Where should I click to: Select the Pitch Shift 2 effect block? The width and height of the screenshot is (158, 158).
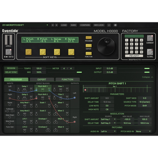point(43,96)
